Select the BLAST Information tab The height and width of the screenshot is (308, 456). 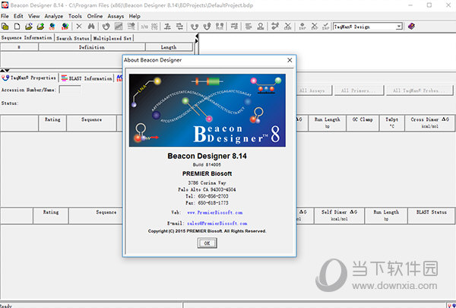click(90, 78)
